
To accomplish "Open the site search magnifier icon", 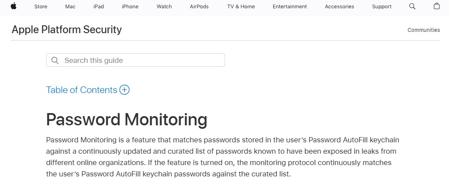I will pyautogui.click(x=412, y=7).
